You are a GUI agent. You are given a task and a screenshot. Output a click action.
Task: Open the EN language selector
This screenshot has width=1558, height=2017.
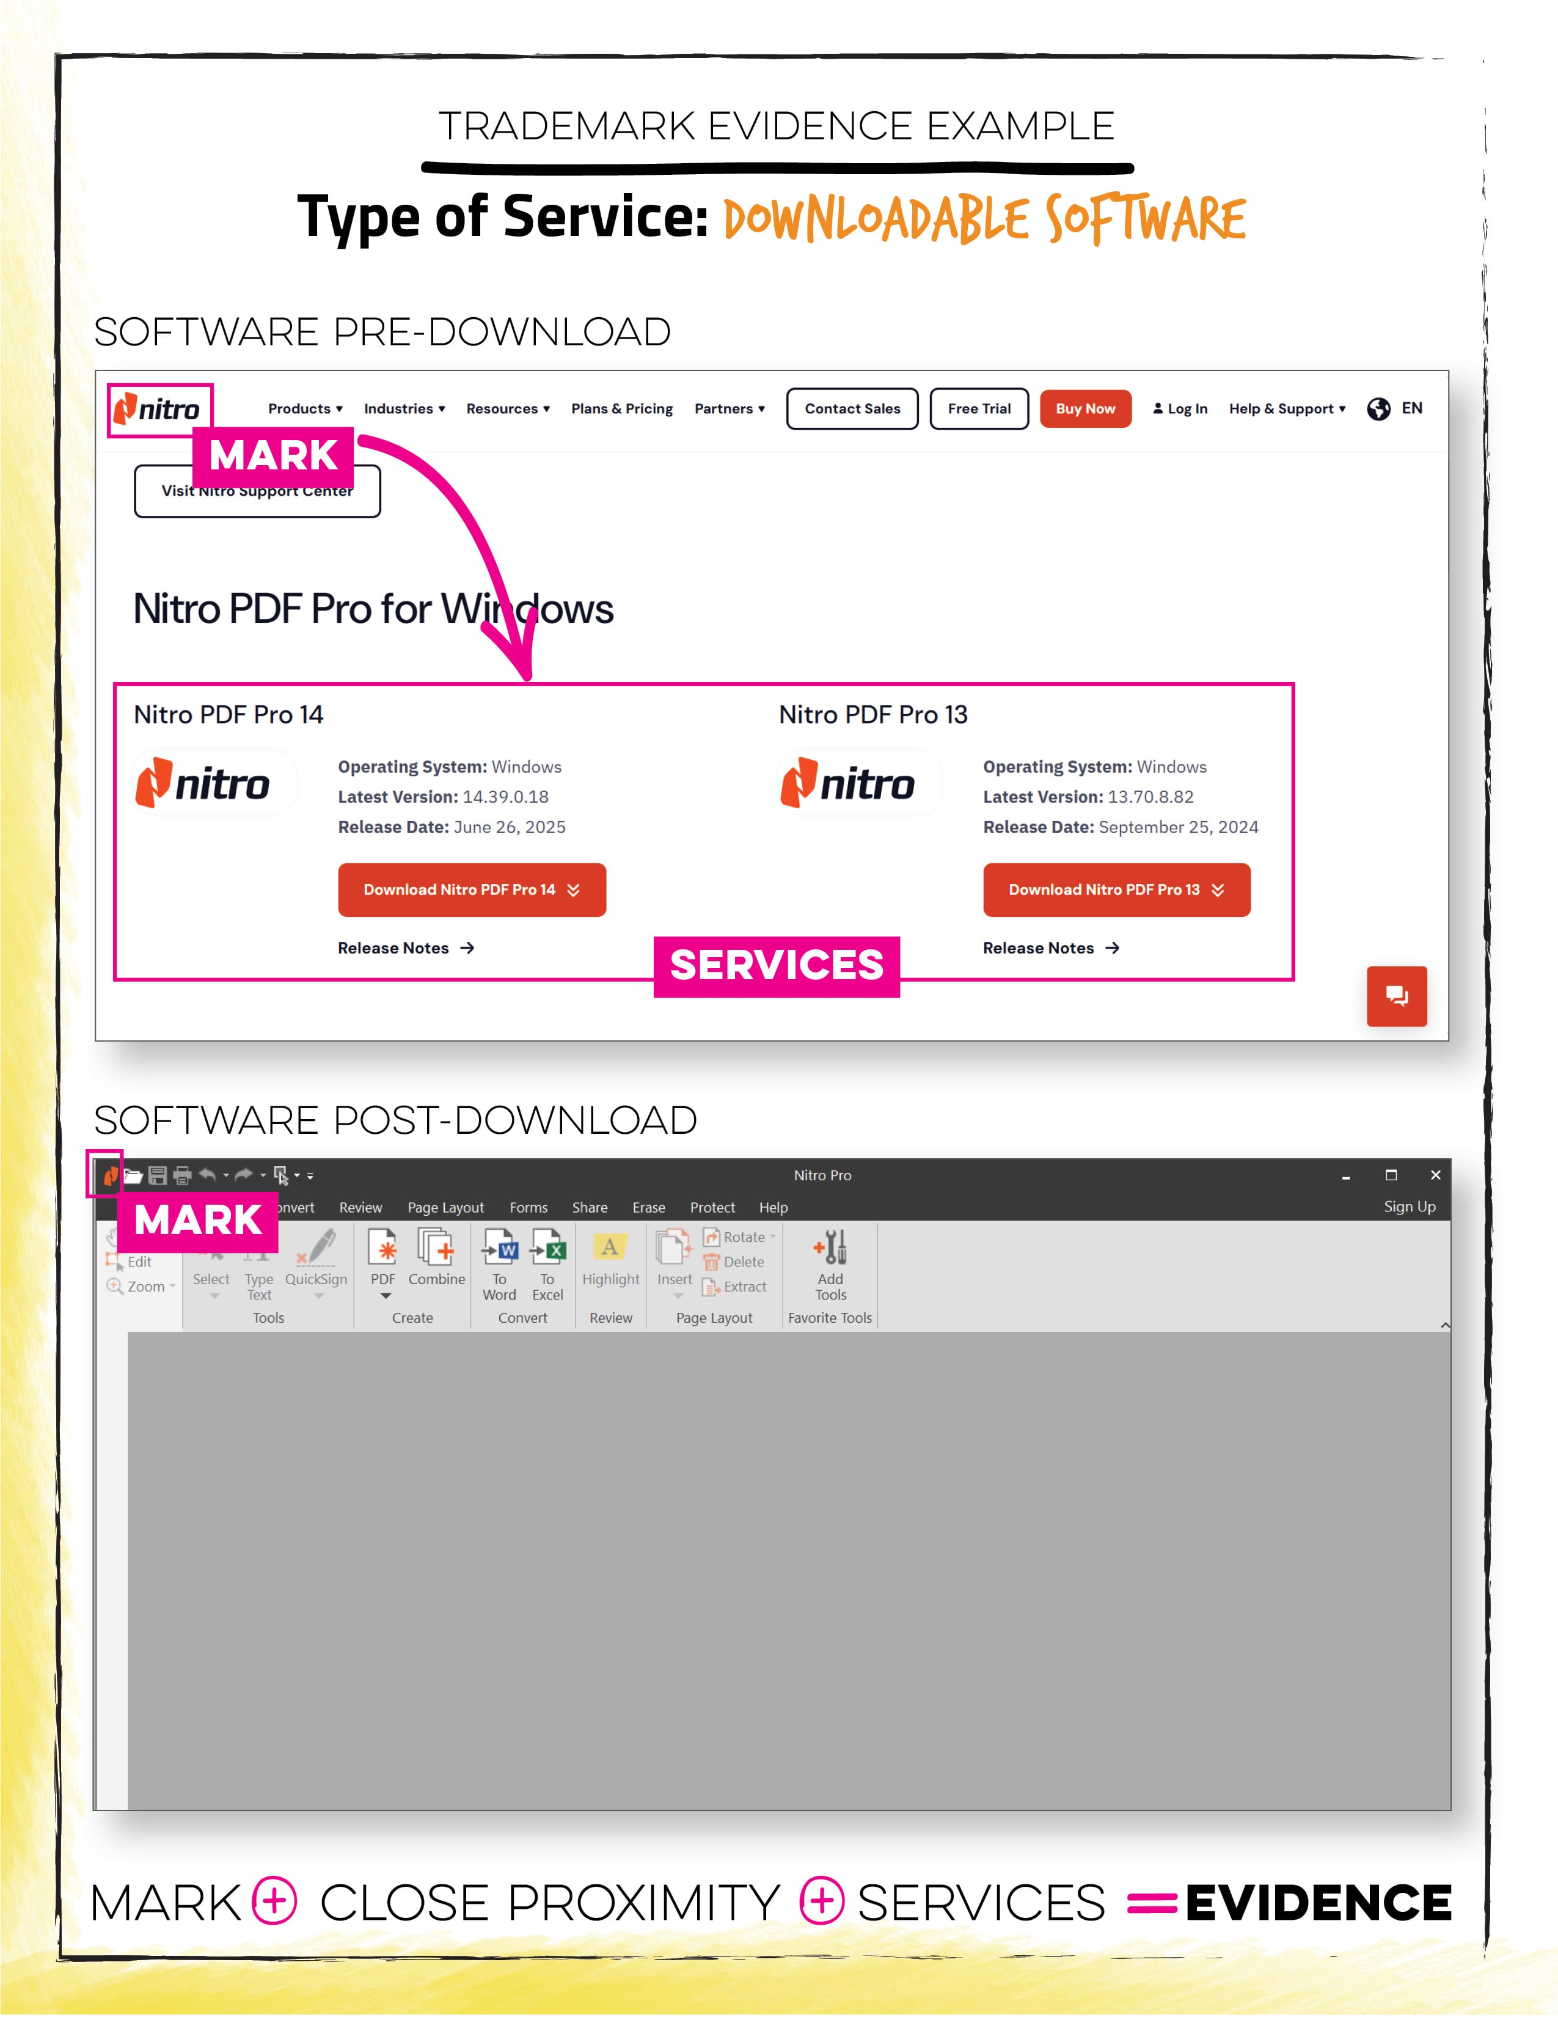(1395, 408)
